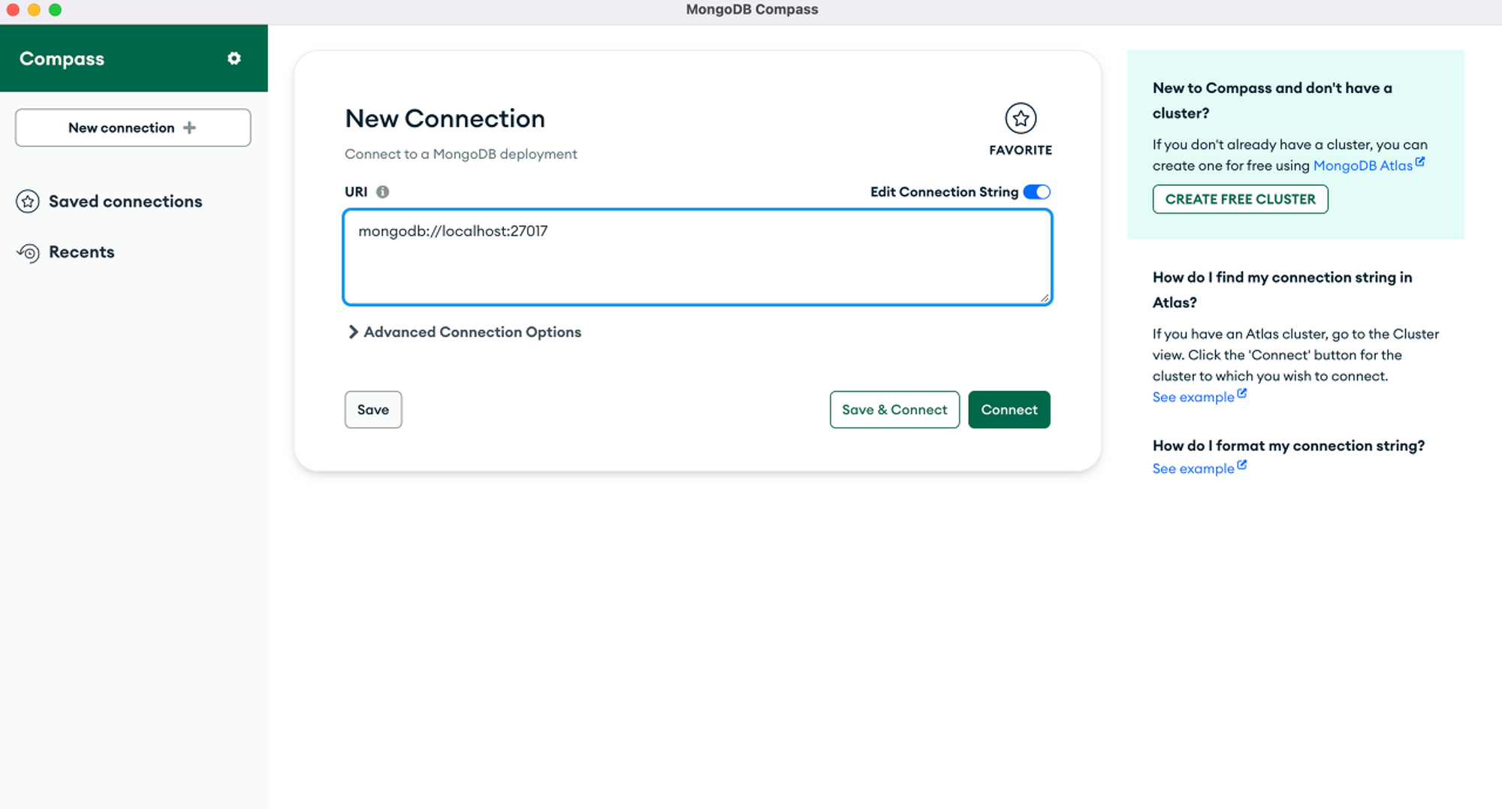The width and height of the screenshot is (1502, 809).
Task: Click the Compass sidebar title
Action: point(62,59)
